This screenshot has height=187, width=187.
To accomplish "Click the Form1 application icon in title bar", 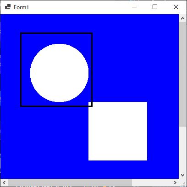I will [8, 7].
